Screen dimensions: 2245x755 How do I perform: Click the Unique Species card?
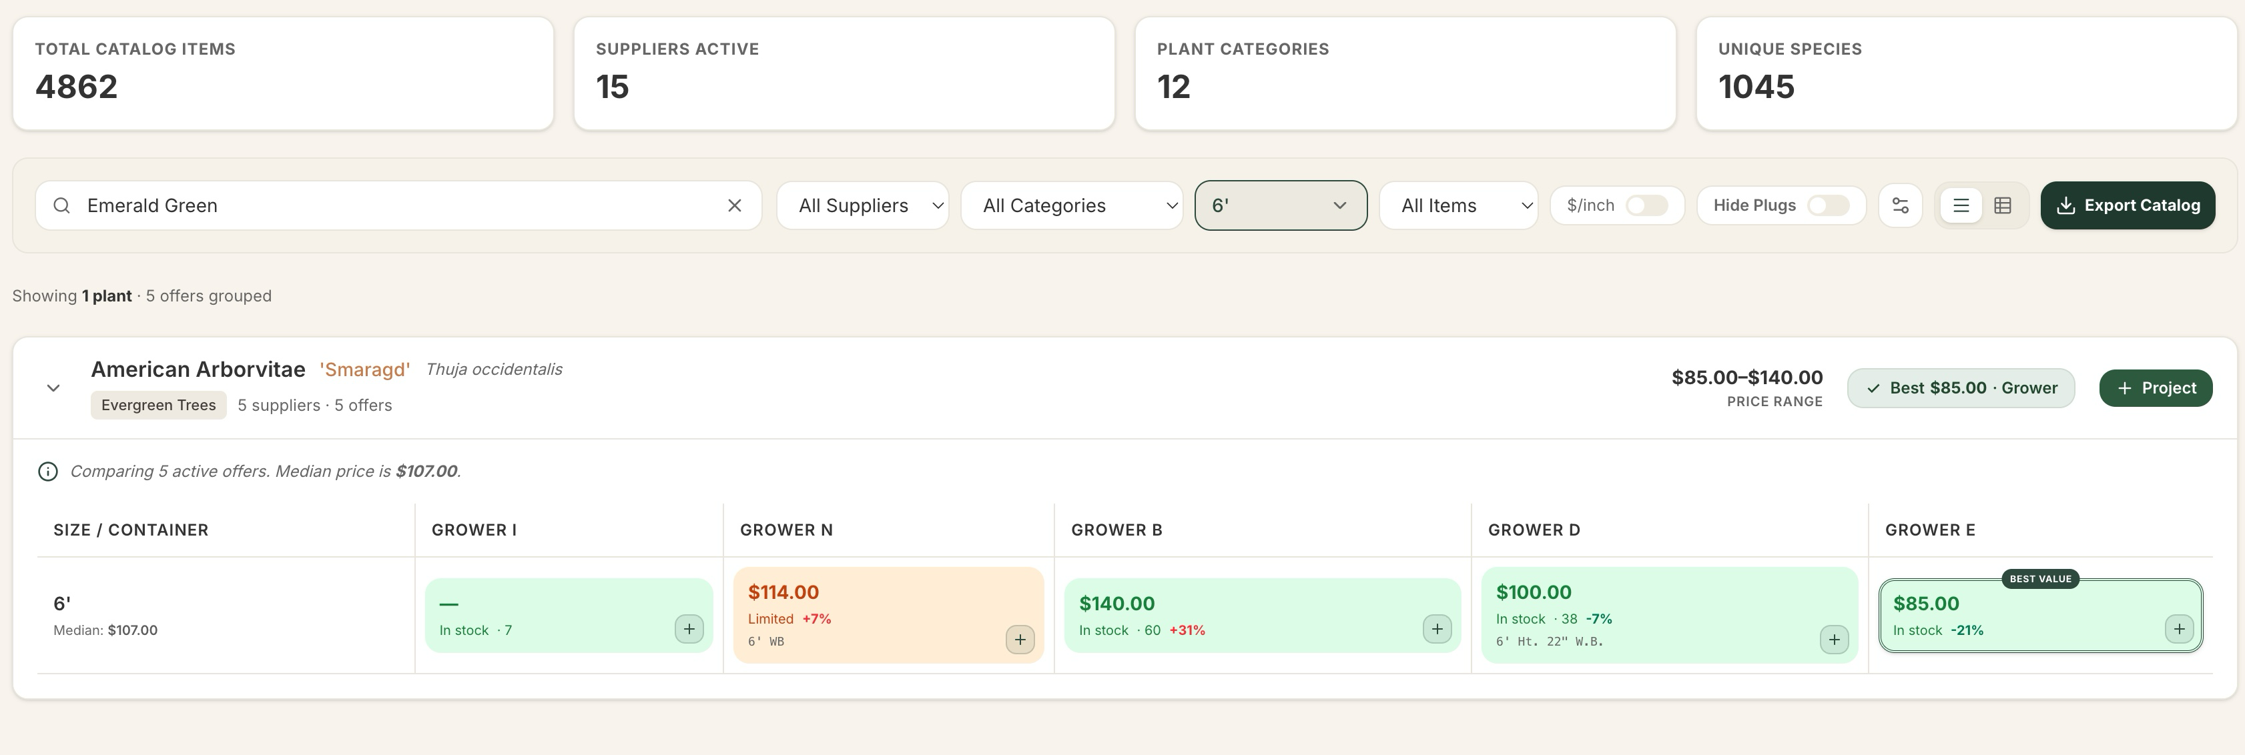[x=1967, y=74]
